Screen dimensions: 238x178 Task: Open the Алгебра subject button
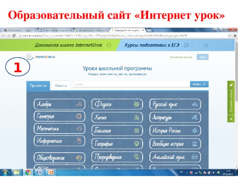pos(59,104)
